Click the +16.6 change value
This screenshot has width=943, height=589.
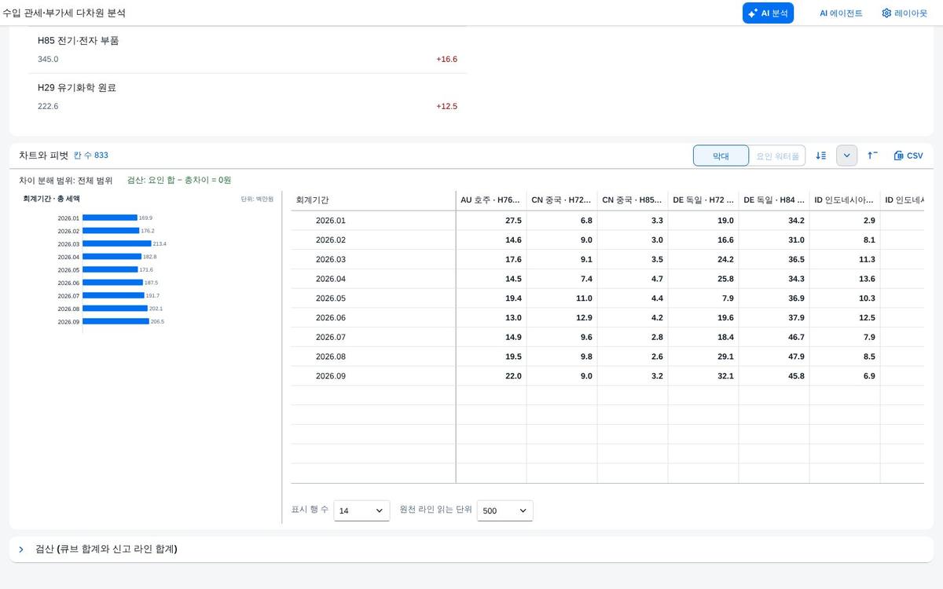[x=446, y=59]
